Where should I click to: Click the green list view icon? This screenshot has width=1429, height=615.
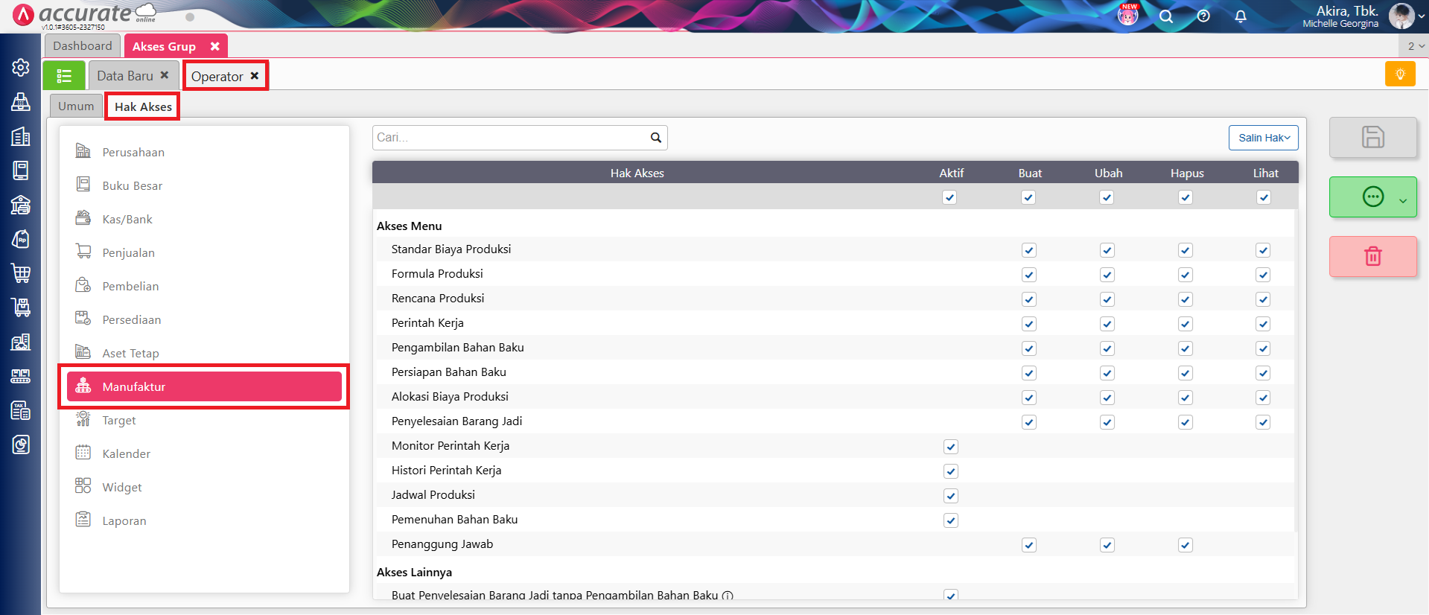click(64, 76)
